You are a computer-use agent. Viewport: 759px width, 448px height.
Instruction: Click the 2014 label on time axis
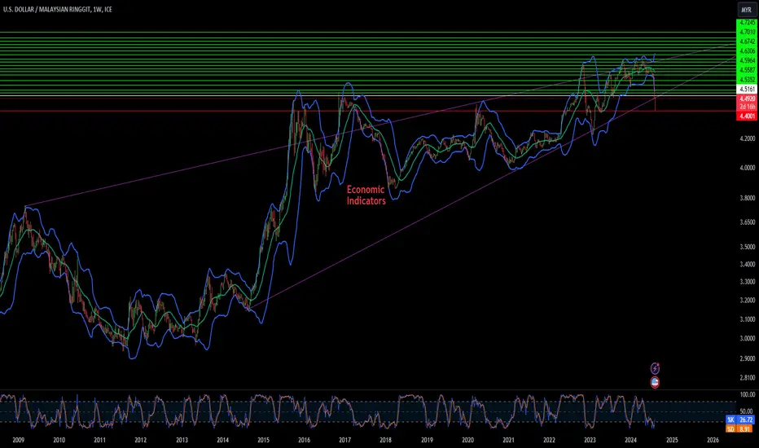(222, 440)
